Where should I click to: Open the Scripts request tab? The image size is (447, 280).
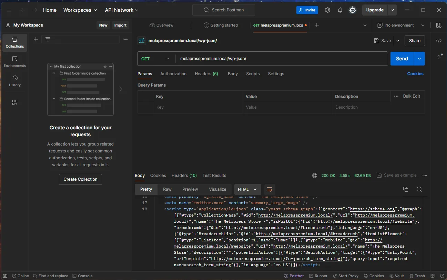253,74
